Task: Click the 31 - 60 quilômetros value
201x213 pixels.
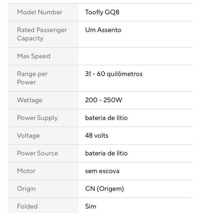Action: 114,74
